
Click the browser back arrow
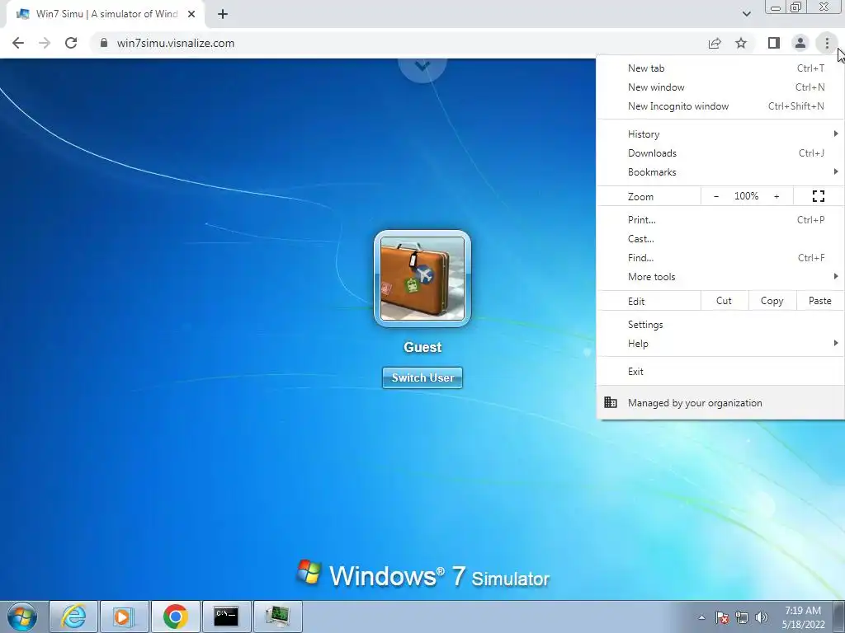pyautogui.click(x=18, y=43)
